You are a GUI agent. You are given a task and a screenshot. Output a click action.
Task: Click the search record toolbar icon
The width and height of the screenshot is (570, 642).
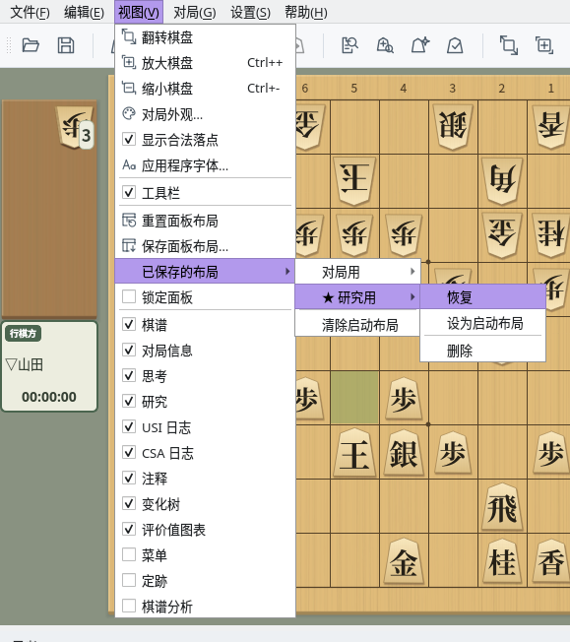coord(349,45)
